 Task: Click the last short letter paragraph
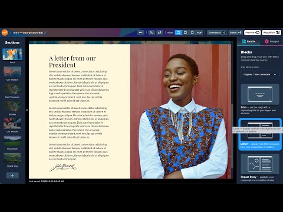(x=79, y=152)
